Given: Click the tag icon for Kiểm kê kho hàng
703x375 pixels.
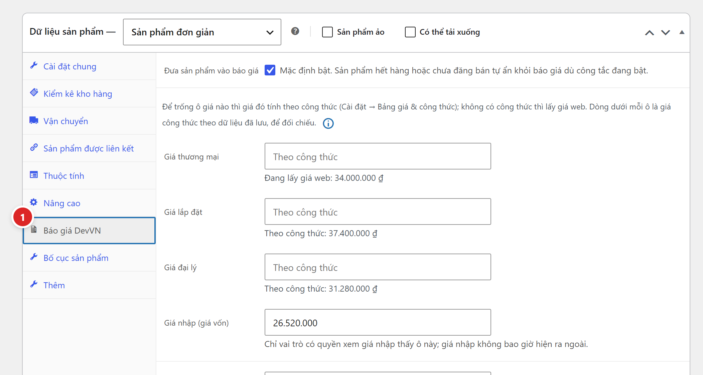Looking at the screenshot, I should point(34,93).
